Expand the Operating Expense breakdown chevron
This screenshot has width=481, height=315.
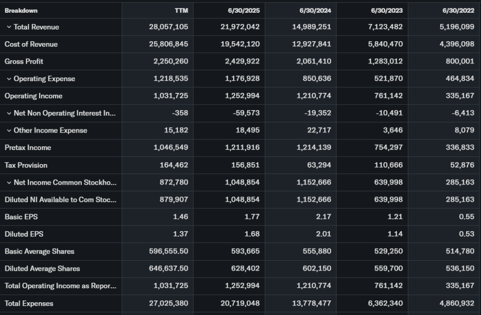click(8, 79)
